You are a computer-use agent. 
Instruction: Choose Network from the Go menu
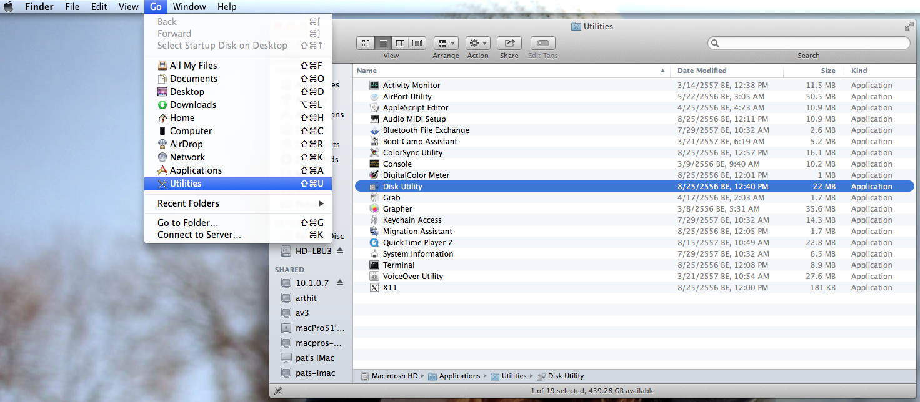(x=238, y=157)
